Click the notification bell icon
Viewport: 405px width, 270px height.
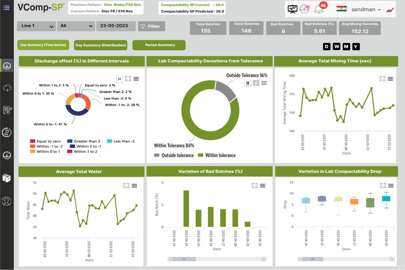click(318, 9)
